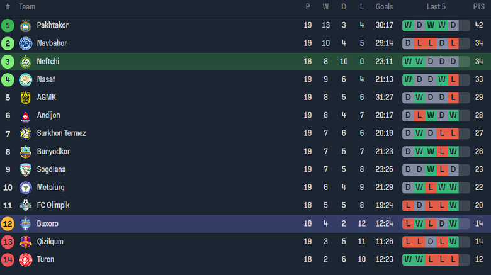
Task: Open the FC Olimpik team link
Action: [x=53, y=206]
